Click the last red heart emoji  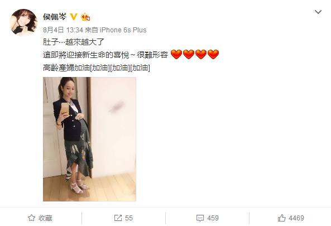coord(213,55)
